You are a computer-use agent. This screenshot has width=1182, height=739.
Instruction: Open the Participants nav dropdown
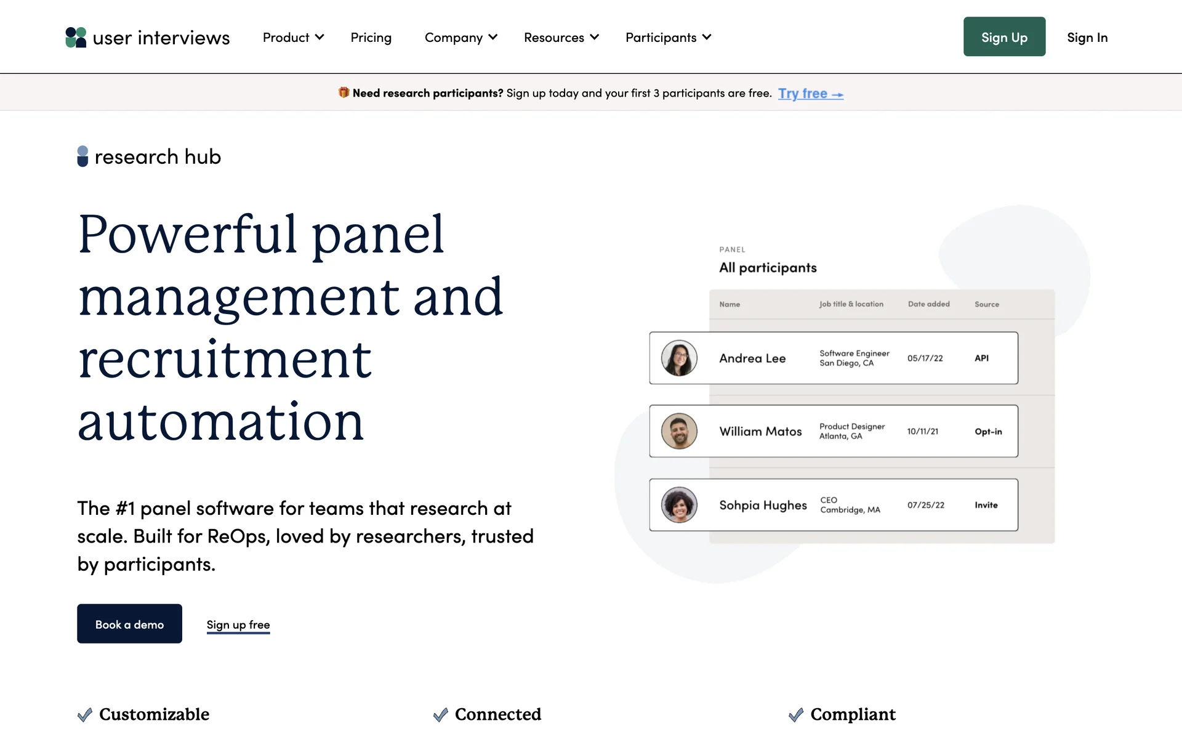point(668,38)
